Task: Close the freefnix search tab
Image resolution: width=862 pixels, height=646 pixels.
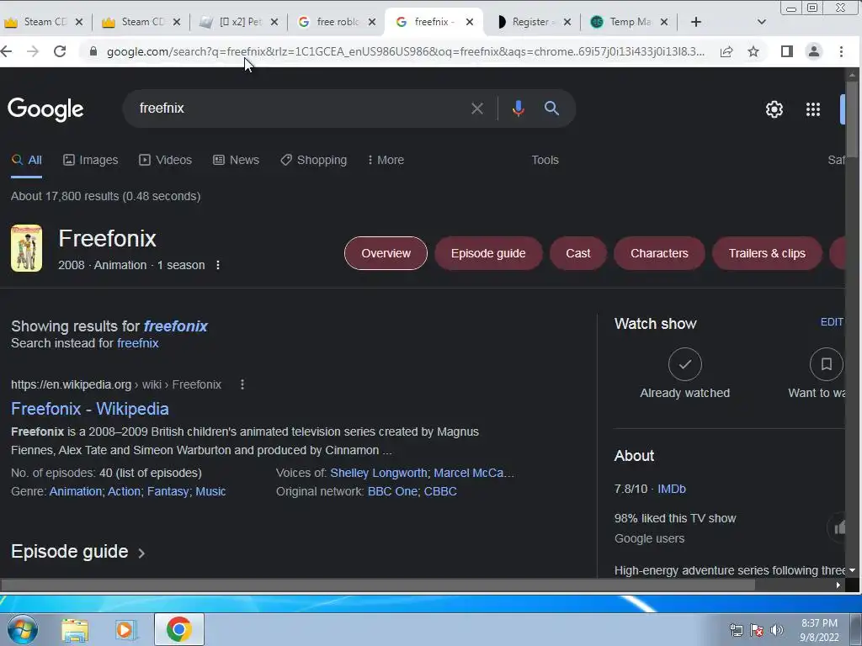Action: 470,22
